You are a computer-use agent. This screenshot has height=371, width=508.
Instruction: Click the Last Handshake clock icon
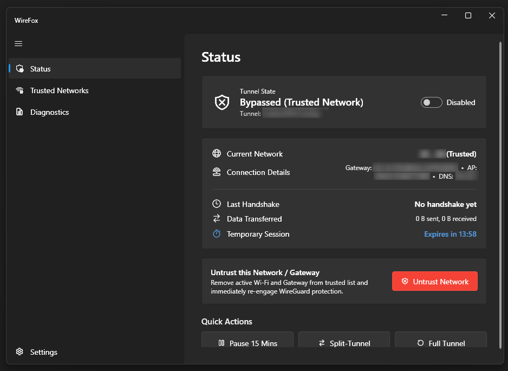(x=217, y=204)
